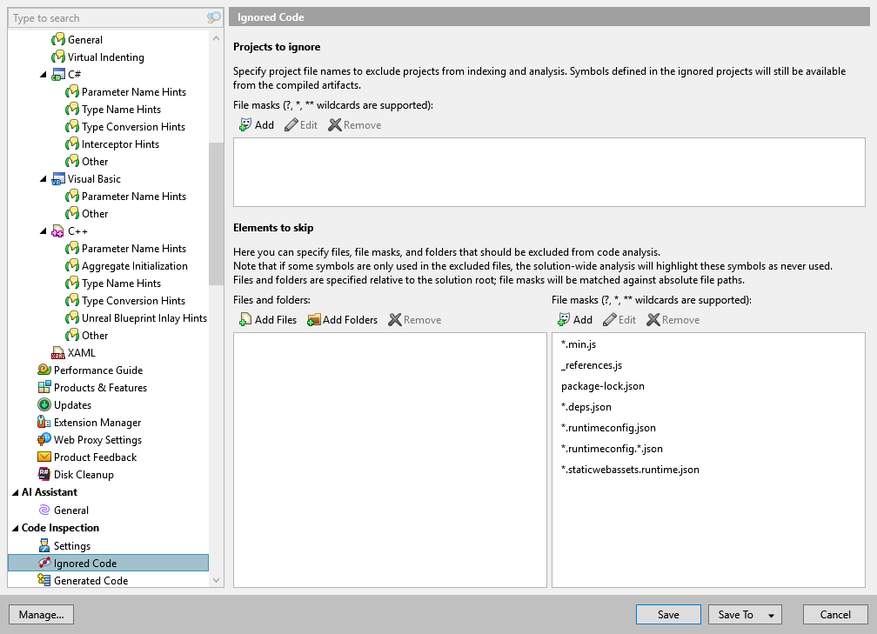Open the Save To dropdown arrow
877x634 pixels.
pyautogui.click(x=771, y=615)
